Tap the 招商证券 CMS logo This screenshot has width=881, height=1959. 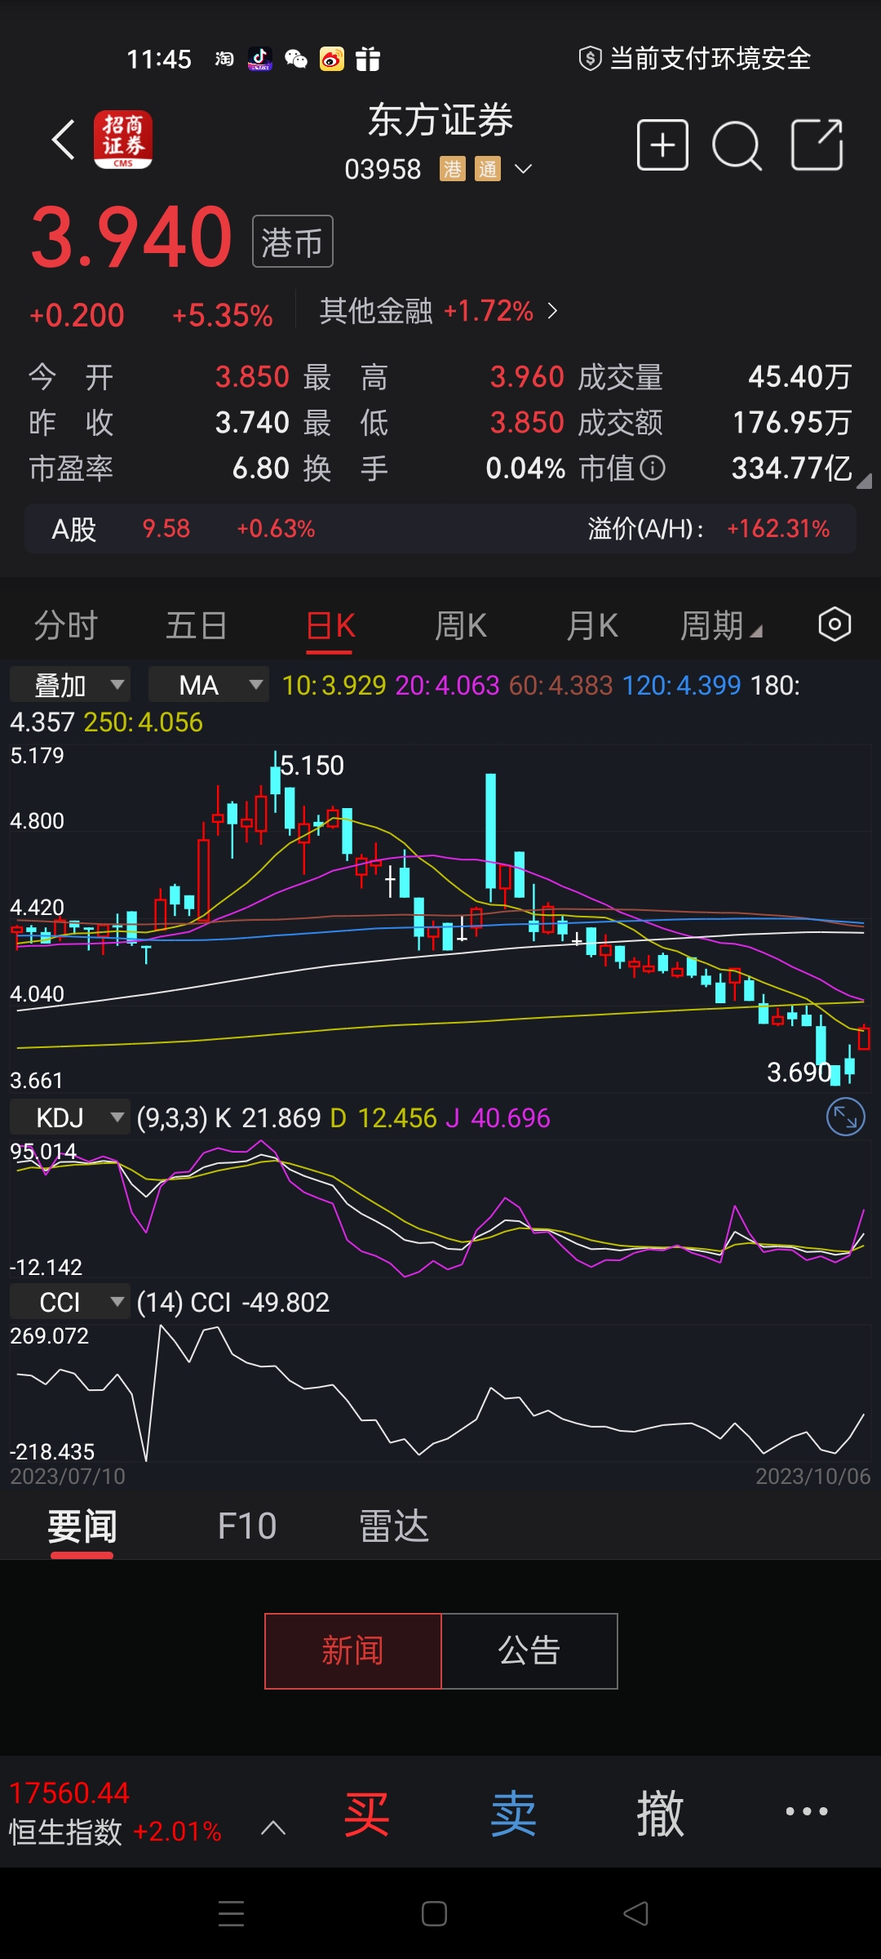coord(123,140)
